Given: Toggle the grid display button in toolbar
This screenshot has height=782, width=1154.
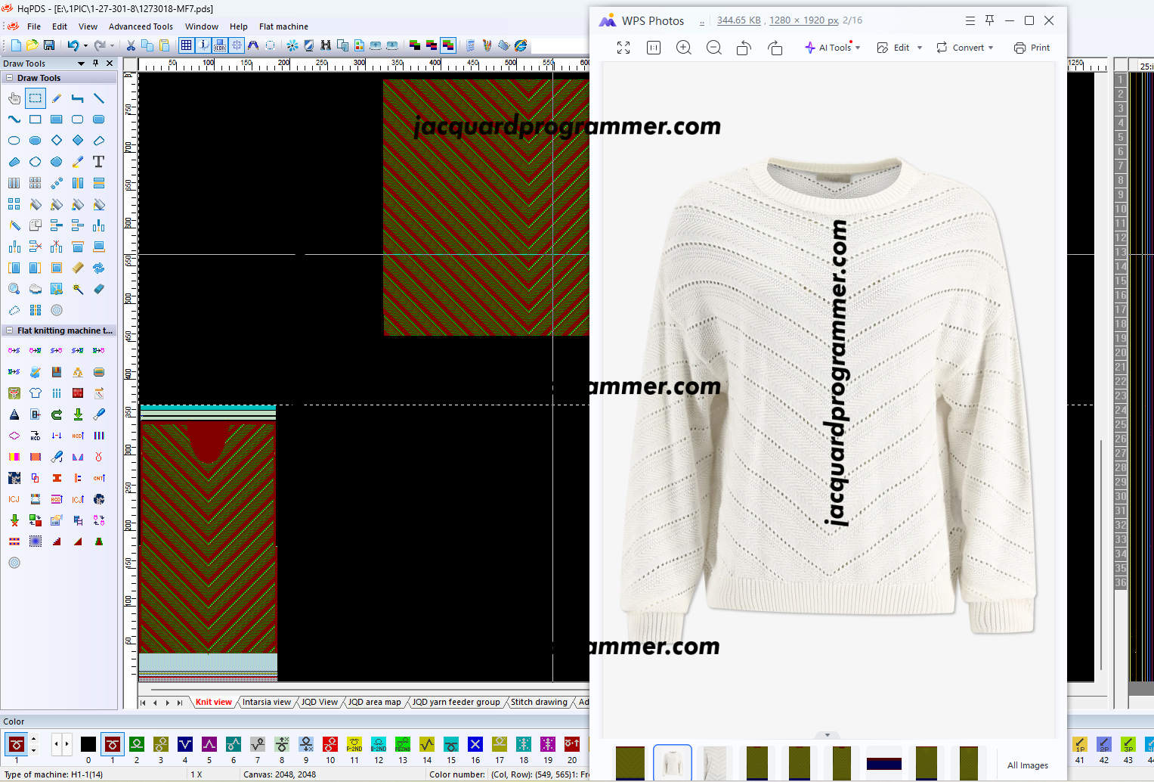Looking at the screenshot, I should 187,45.
